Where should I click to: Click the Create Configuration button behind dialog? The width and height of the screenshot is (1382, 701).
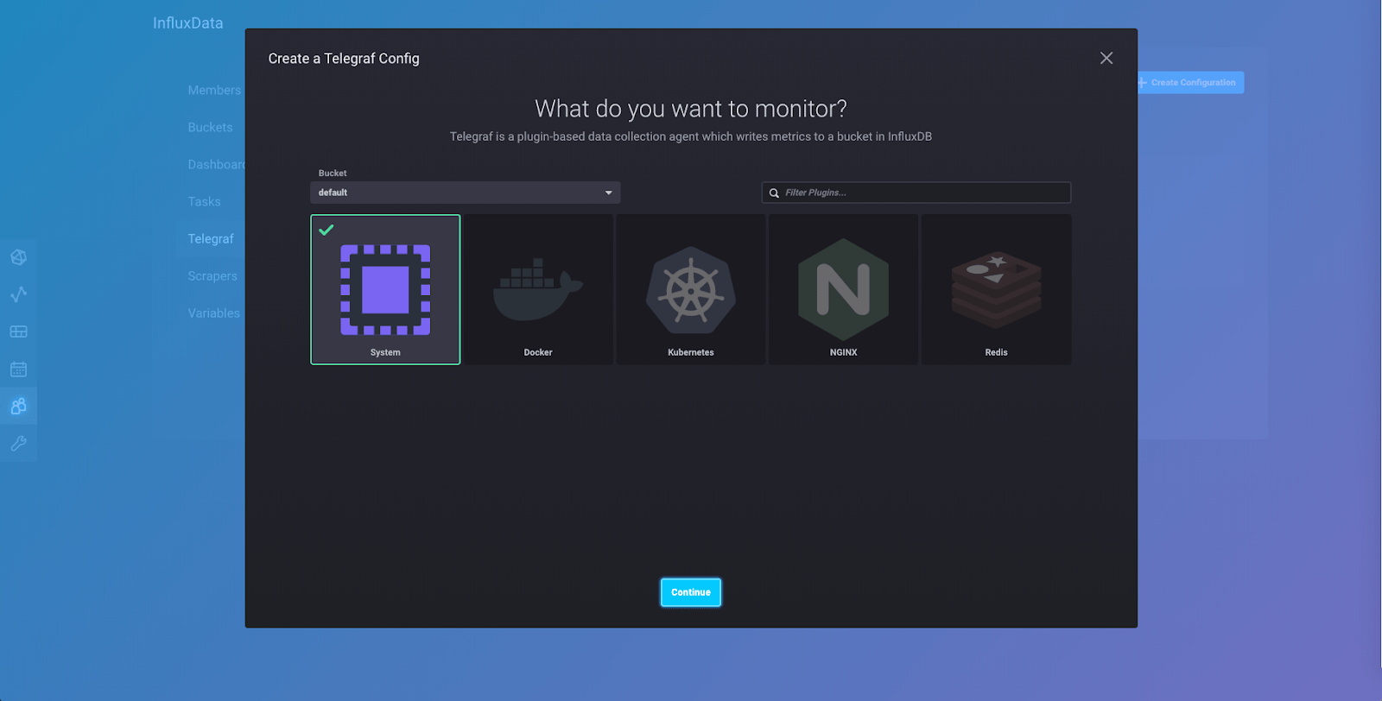(x=1191, y=83)
